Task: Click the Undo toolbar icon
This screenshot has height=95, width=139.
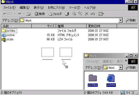Action: click(x=92, y=14)
